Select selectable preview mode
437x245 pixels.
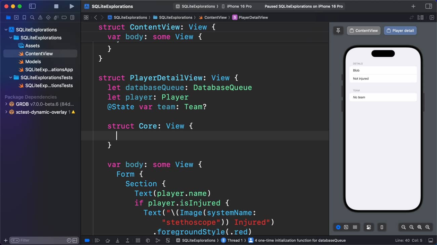(346, 227)
